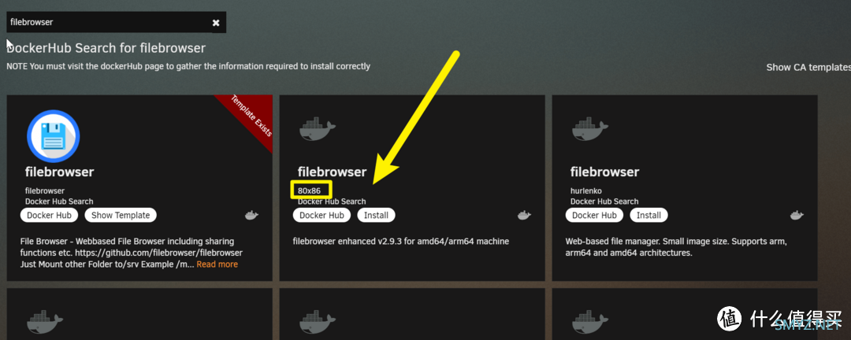Screen dimensions: 851x340
Task: Click 'Web-based file manager' description text
Action: pyautogui.click(x=676, y=246)
